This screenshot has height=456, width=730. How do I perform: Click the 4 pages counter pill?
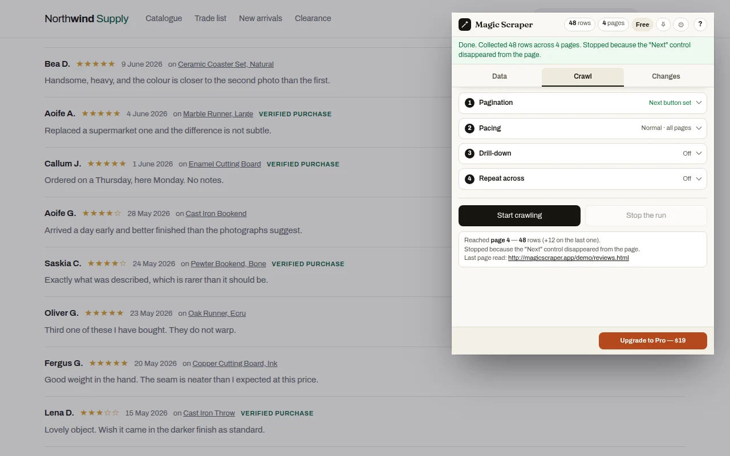614,24
